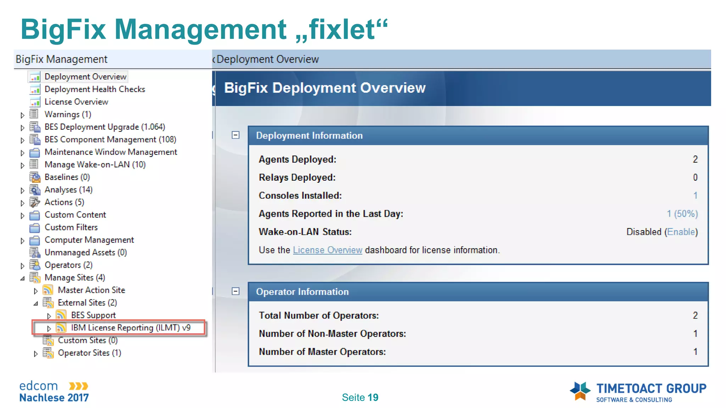Expand BES Component Management node
Screen dimensions: 726x408
point(22,140)
